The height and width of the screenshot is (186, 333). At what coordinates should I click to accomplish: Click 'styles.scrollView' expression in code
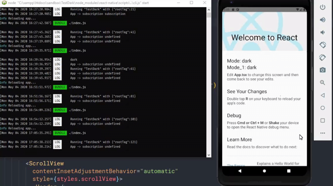tap(86, 179)
